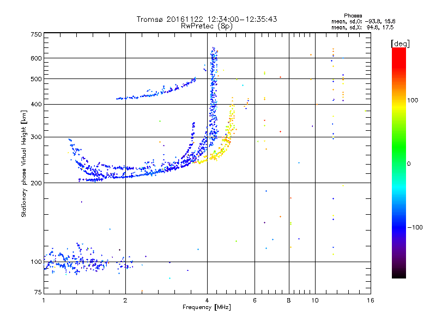Click the y-axis tick '400'
Screen dimensions: 436x327
pos(36,104)
